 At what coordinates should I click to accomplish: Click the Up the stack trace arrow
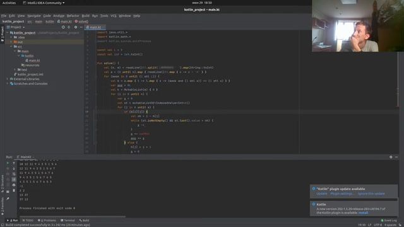pos(14,163)
